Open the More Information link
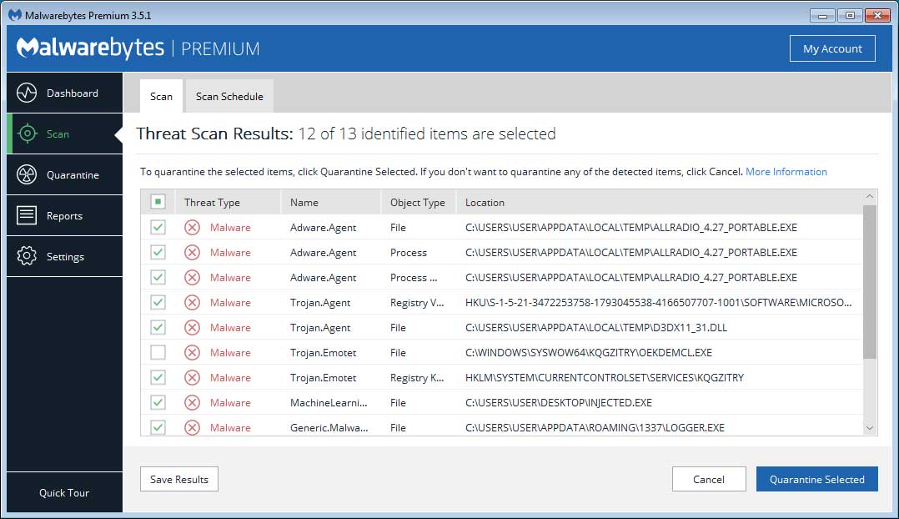 (x=786, y=171)
